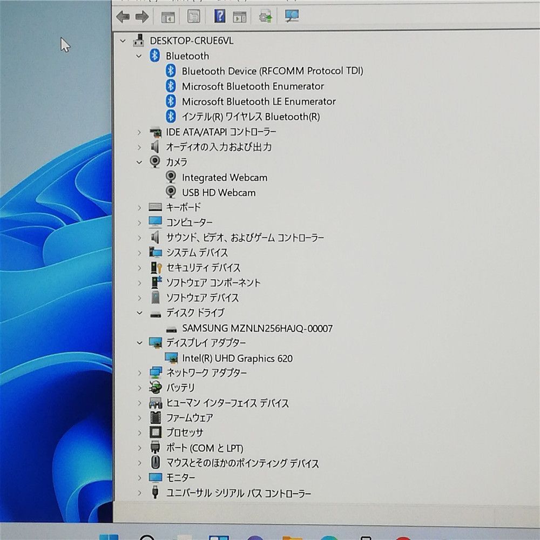The height and width of the screenshot is (540, 540).
Task: Click the ユニバーサル シリアル バス USB icon
Action: [156, 492]
